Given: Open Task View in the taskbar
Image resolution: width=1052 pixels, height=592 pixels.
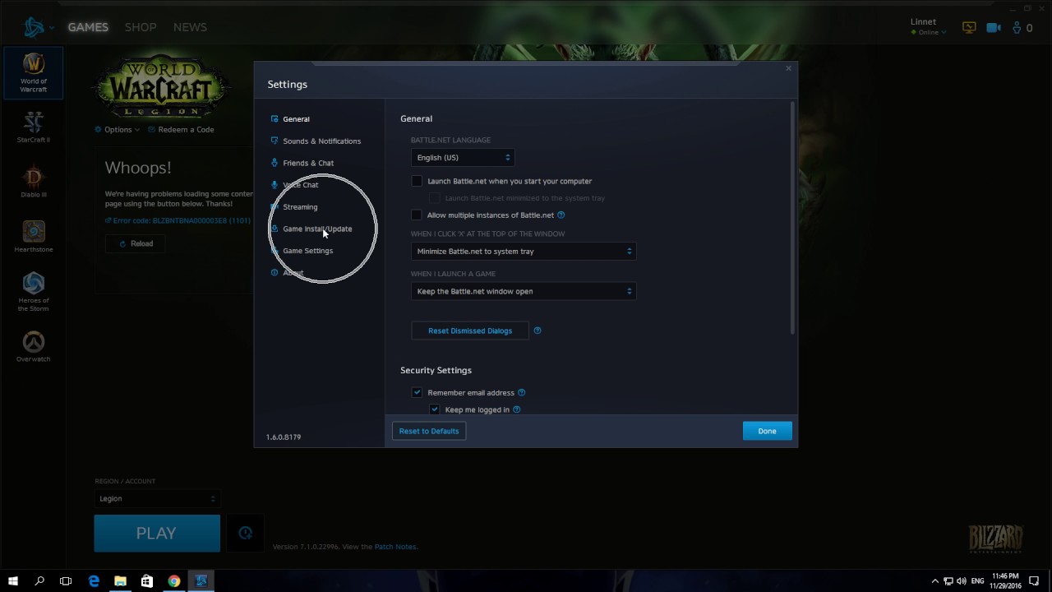Looking at the screenshot, I should (66, 580).
